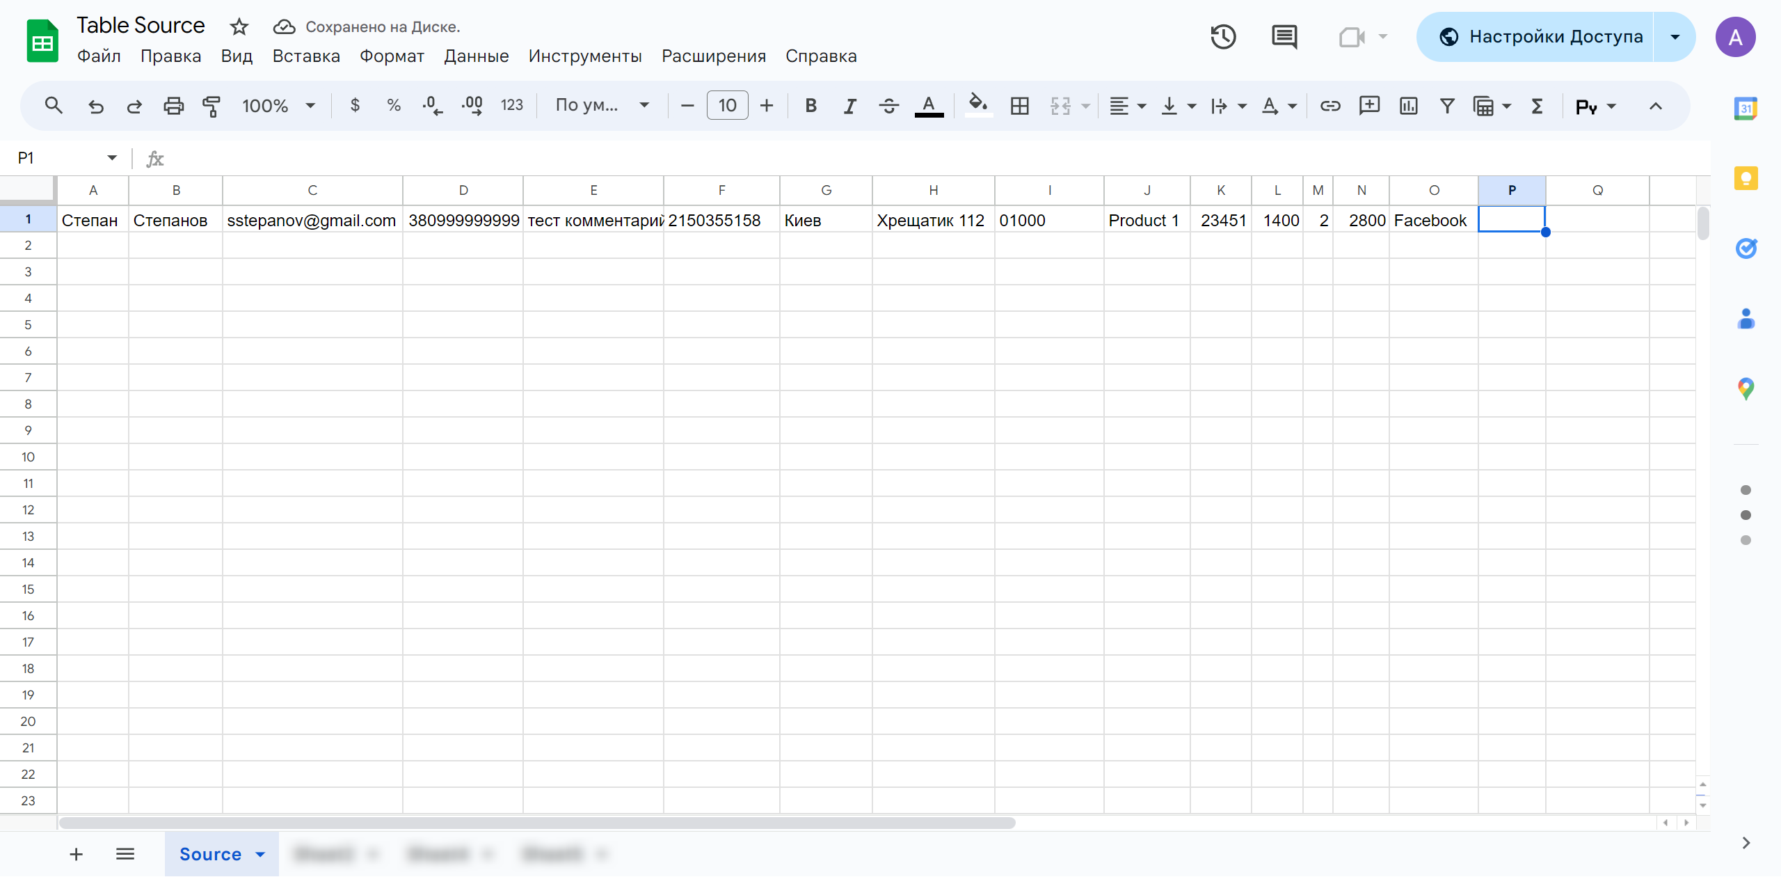Click the Файл menu item
The height and width of the screenshot is (877, 1781).
(x=101, y=56)
